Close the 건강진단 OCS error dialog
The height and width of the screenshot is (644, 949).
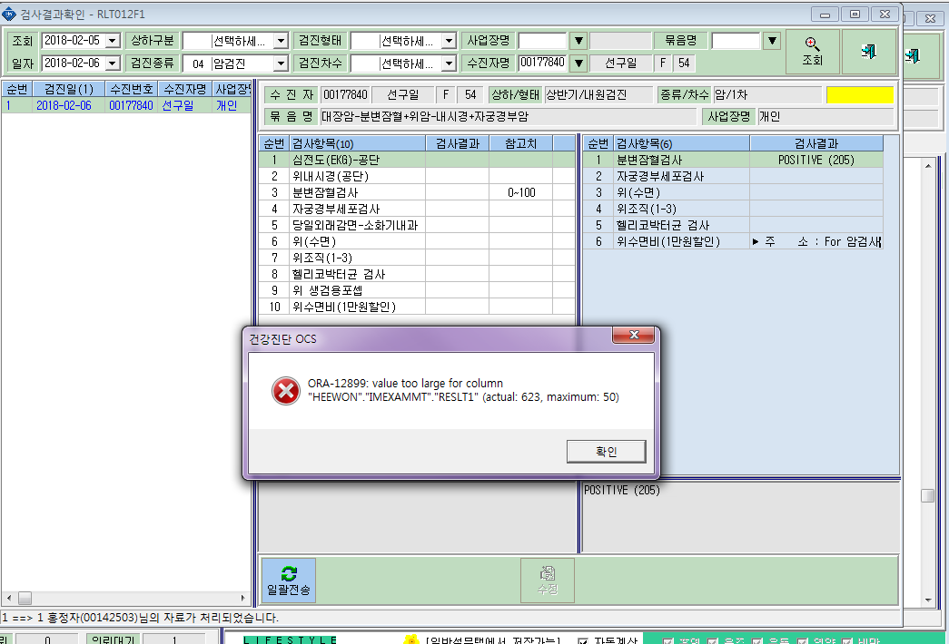pos(633,335)
